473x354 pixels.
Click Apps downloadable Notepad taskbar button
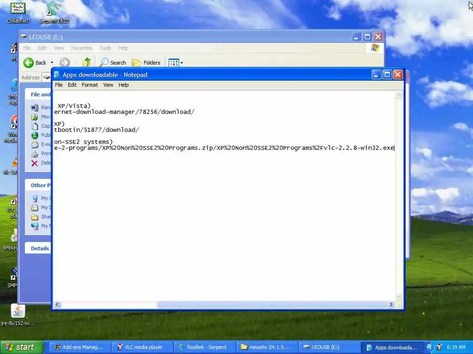(x=392, y=347)
